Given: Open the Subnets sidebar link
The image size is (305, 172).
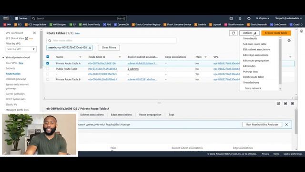Looking at the screenshot, I should pos(10,68).
